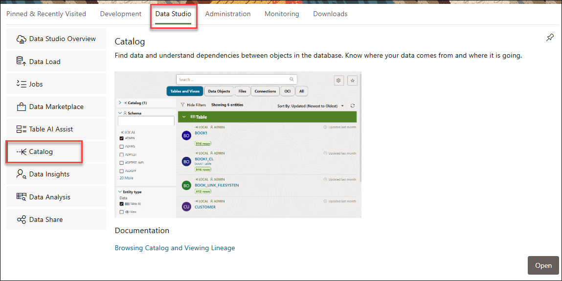Collapse the green Table group header

tap(184, 117)
